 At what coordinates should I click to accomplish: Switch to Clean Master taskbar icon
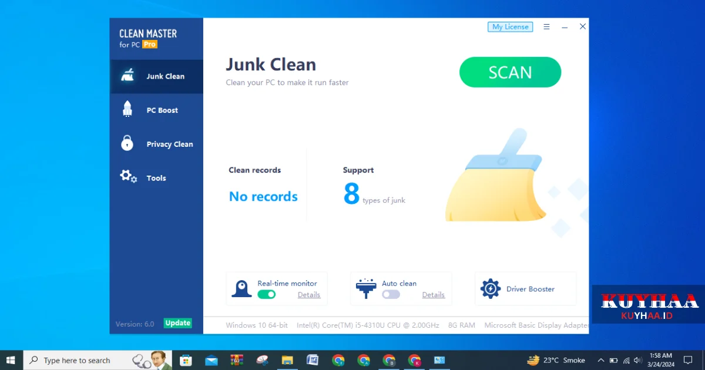439,360
